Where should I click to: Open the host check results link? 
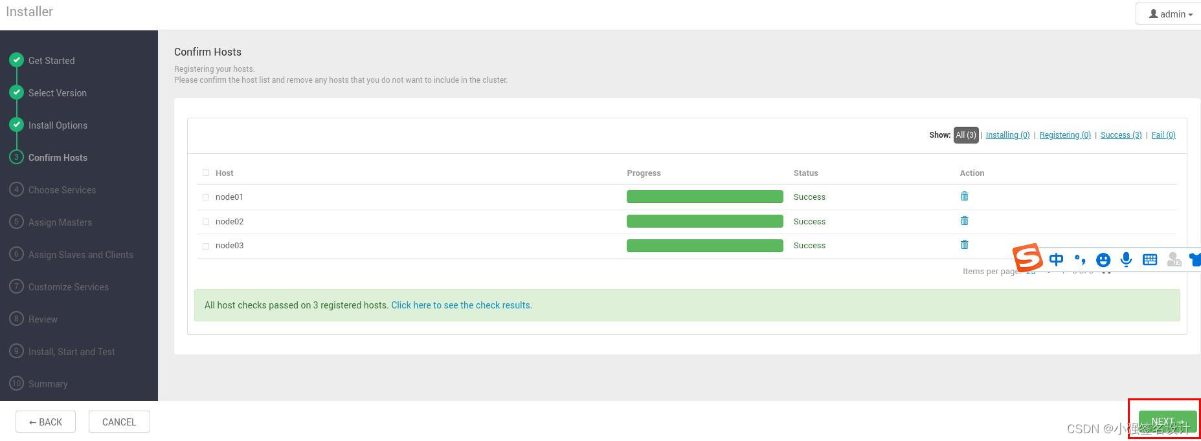(462, 305)
